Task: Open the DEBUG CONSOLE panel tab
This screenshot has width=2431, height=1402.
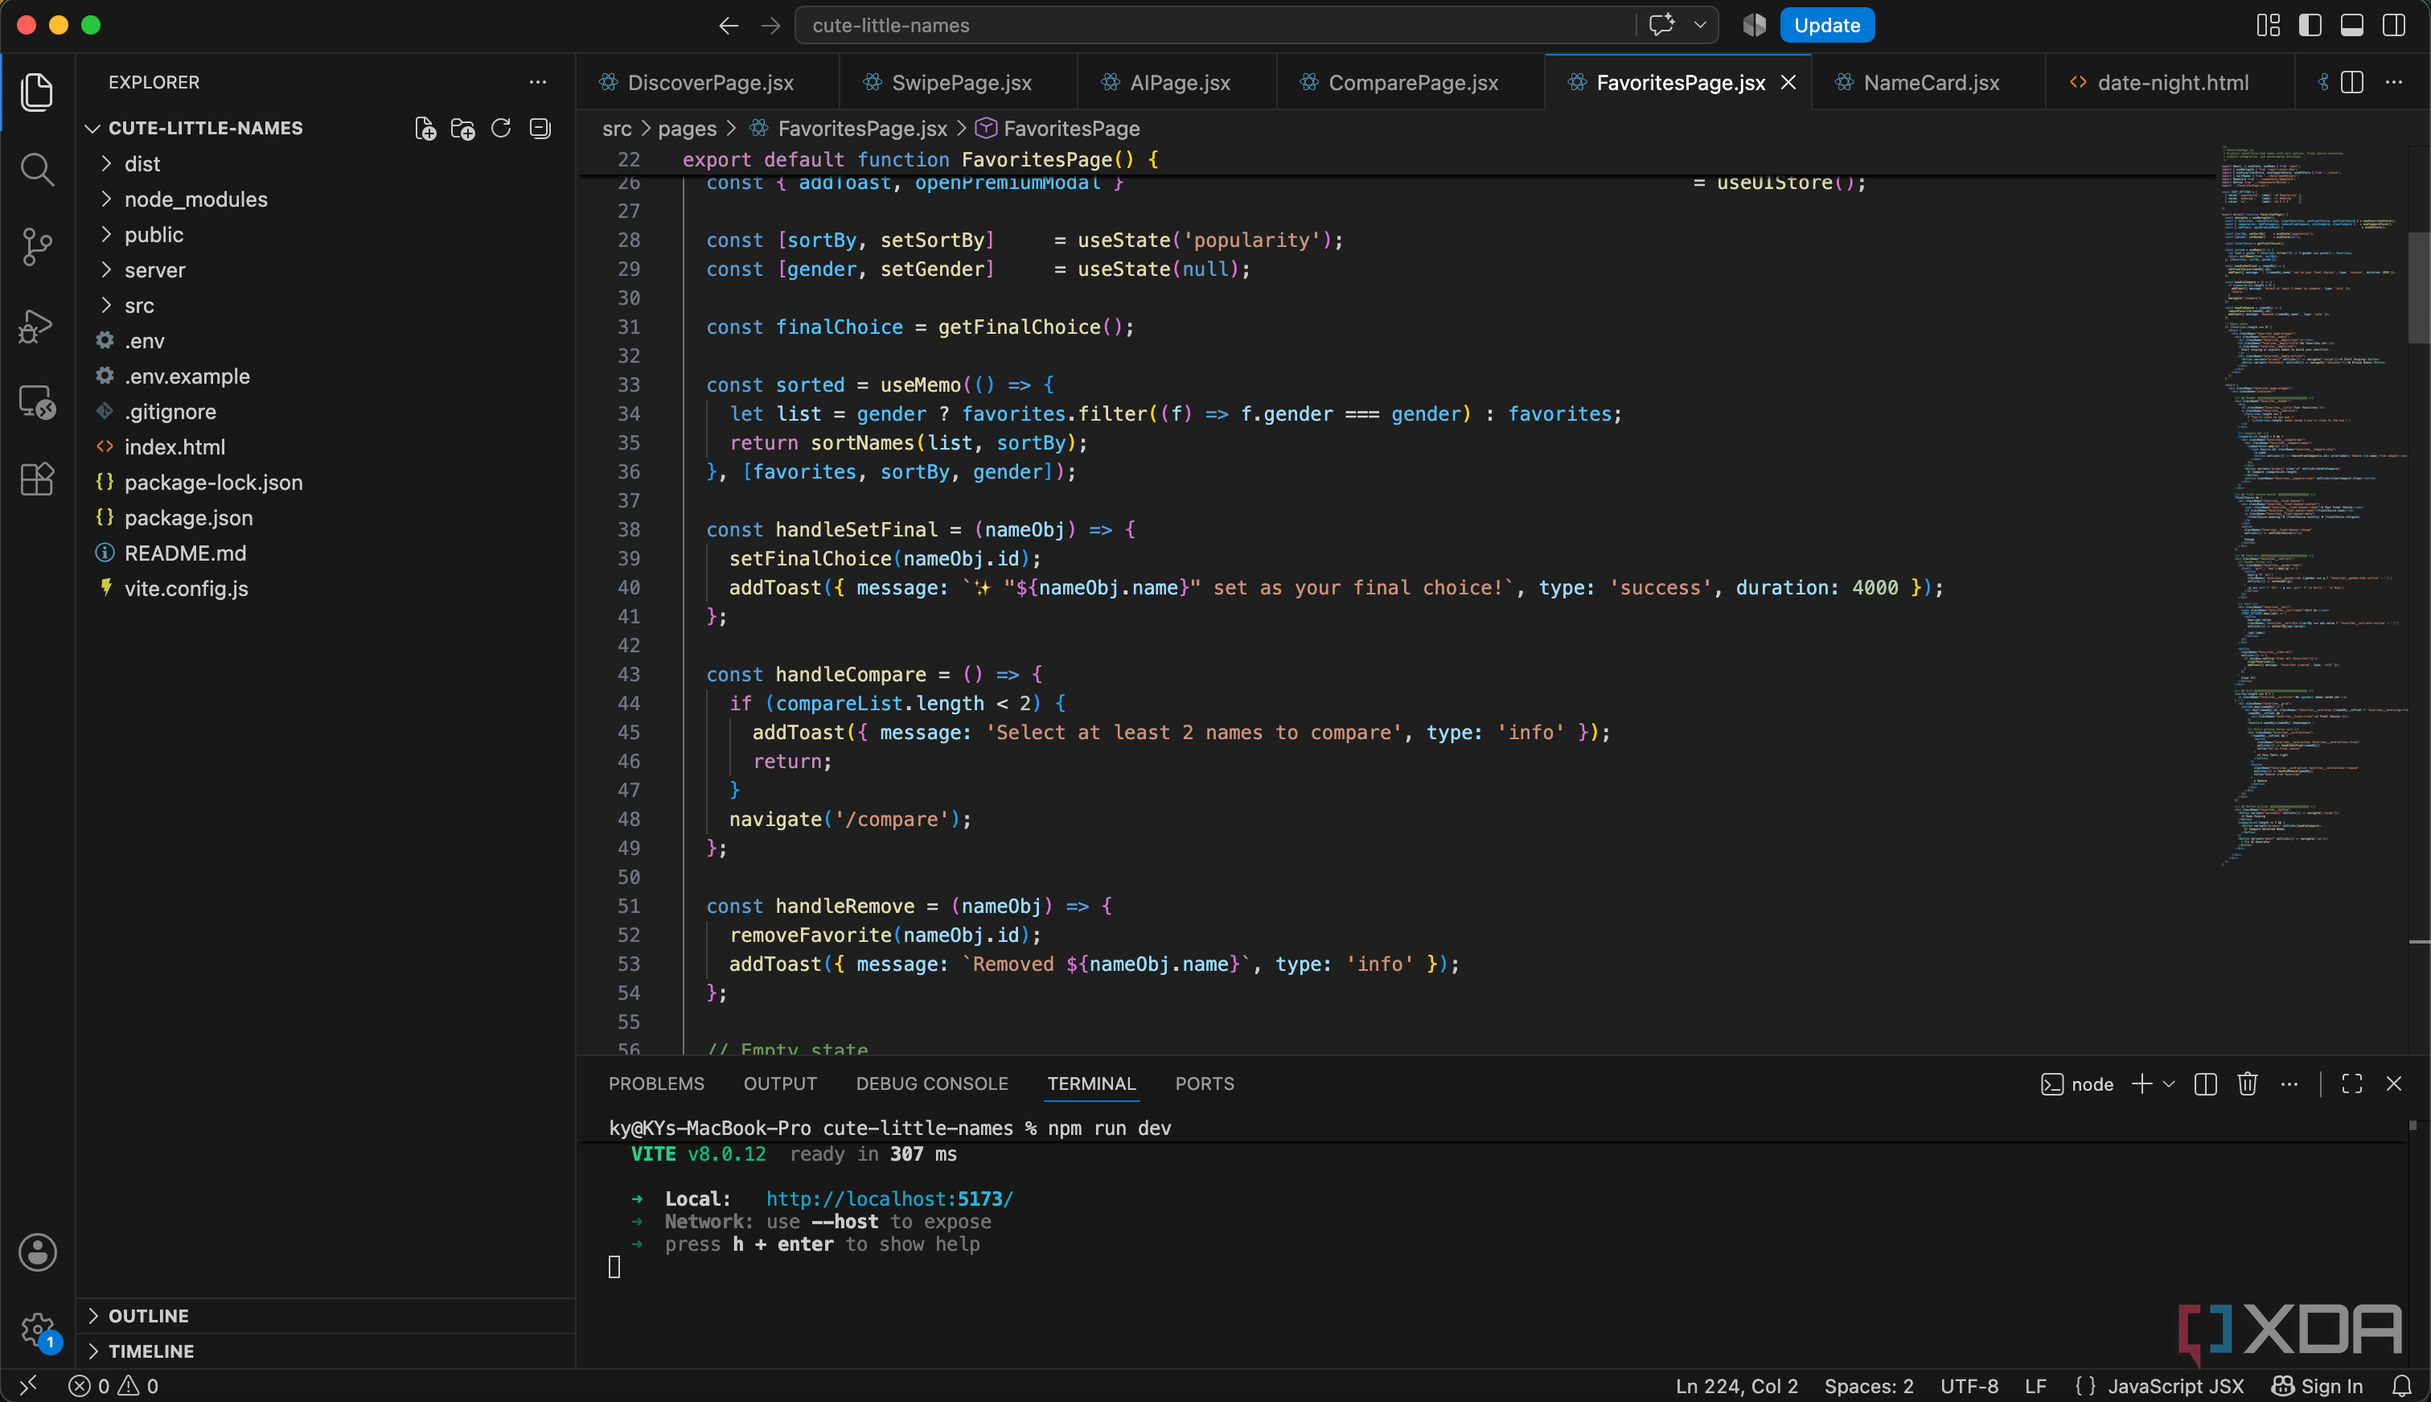Action: tap(931, 1084)
